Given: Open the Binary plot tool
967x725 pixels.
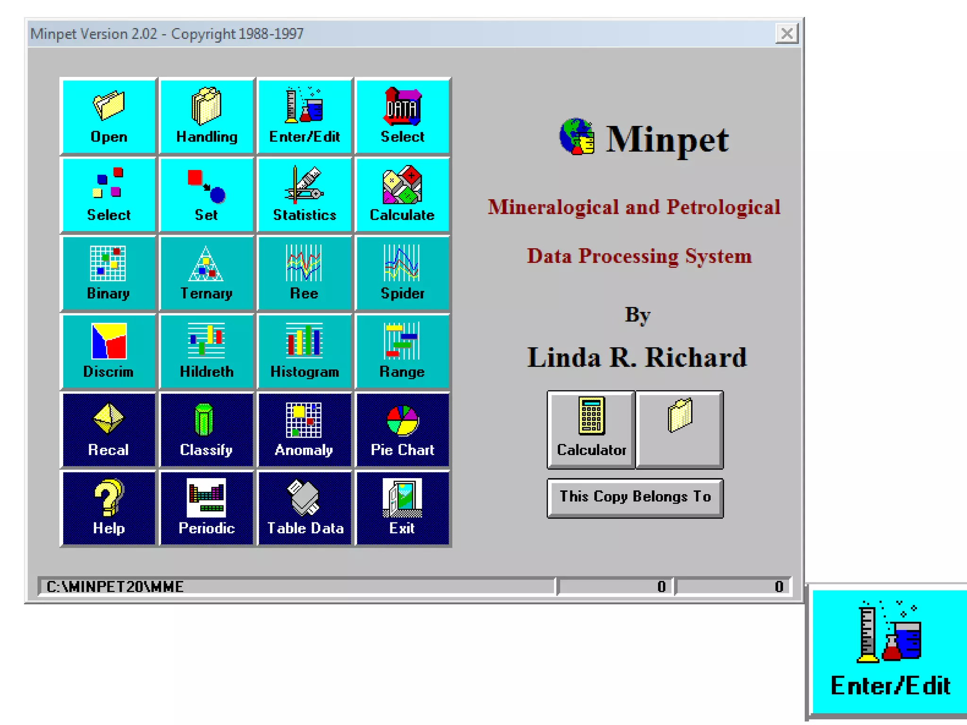Looking at the screenshot, I should [x=109, y=273].
